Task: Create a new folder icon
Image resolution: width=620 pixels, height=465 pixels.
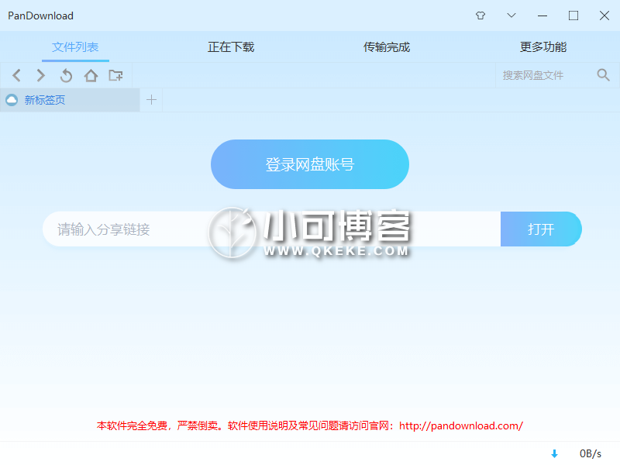Action: pyautogui.click(x=115, y=75)
